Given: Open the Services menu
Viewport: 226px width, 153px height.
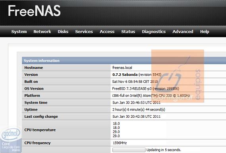Looking at the screenshot, I should coord(84,32).
